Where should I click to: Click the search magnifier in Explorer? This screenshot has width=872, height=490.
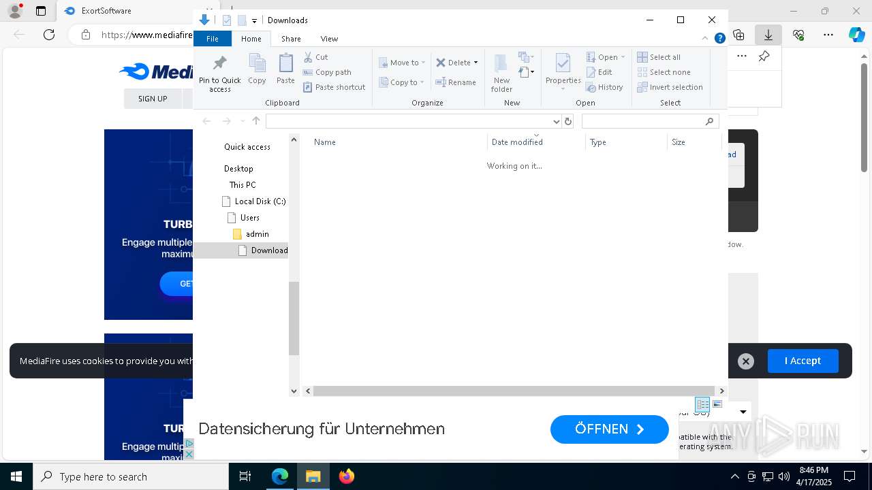point(709,121)
